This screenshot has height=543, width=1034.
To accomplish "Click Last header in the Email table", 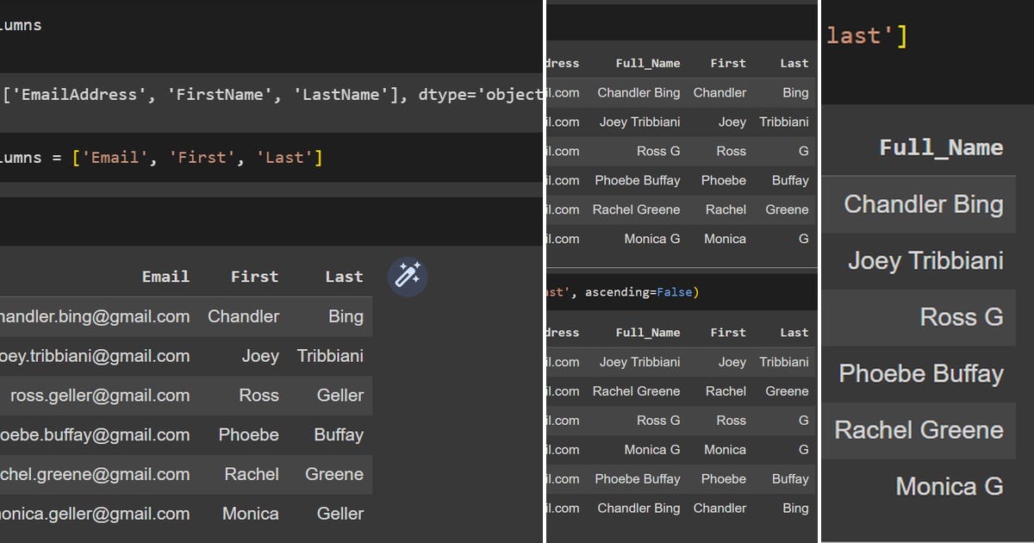I will [344, 277].
